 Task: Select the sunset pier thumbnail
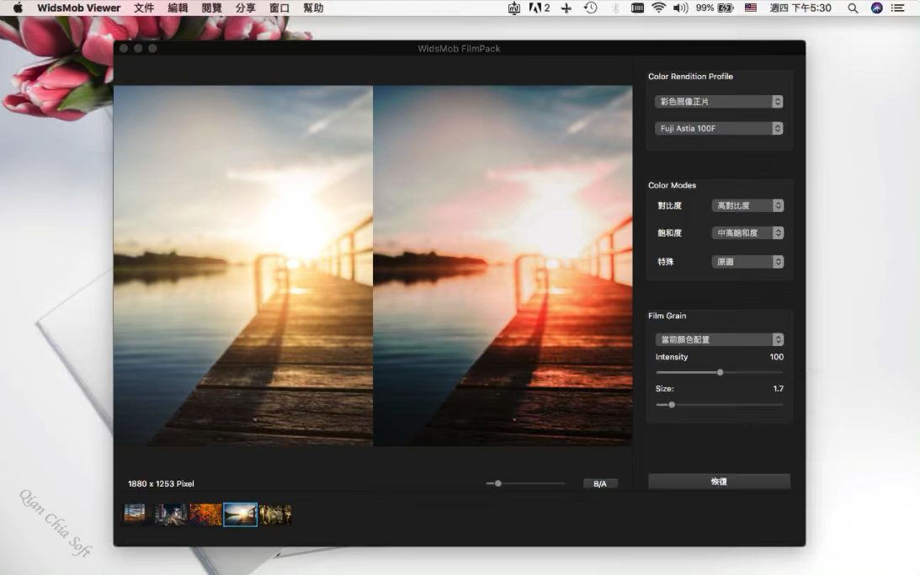240,514
